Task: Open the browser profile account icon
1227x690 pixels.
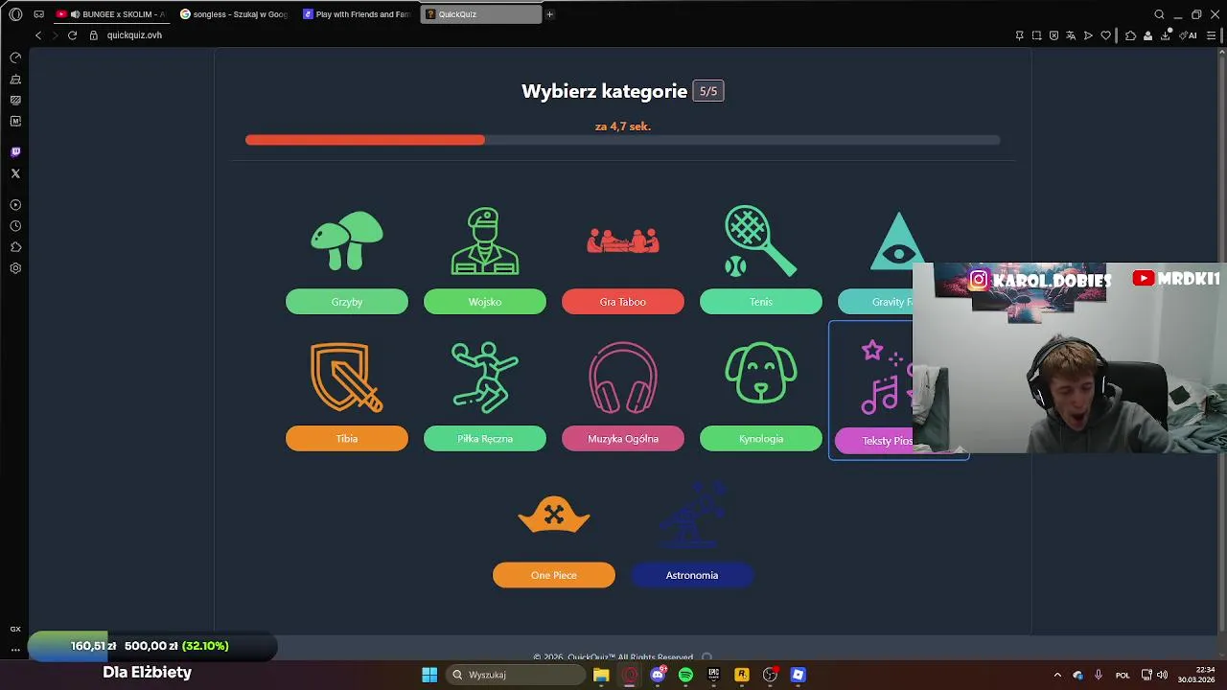Action: [x=1148, y=35]
